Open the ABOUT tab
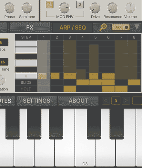The image size is (142, 168). tap(78, 101)
